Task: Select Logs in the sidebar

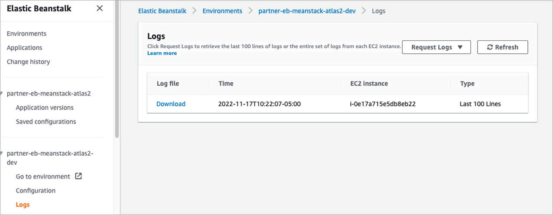Action: pyautogui.click(x=23, y=205)
